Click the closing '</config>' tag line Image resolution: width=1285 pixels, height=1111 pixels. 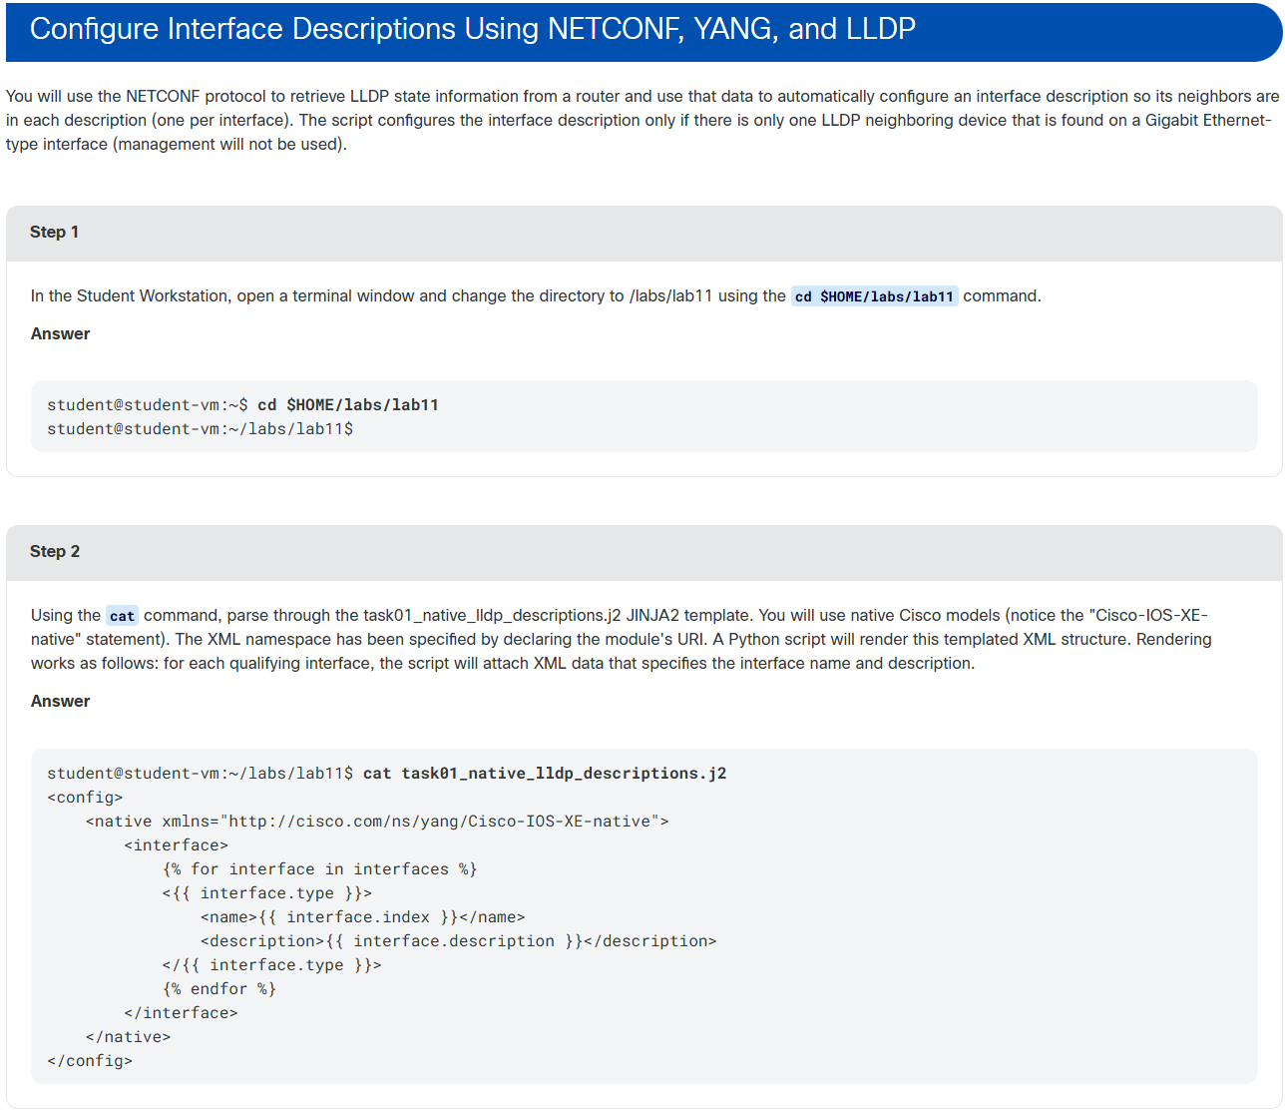tap(90, 1060)
